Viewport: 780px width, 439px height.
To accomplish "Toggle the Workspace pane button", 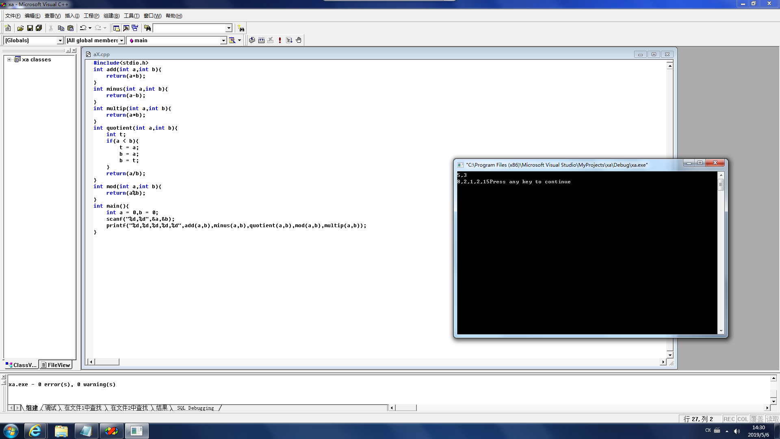I will coord(116,28).
